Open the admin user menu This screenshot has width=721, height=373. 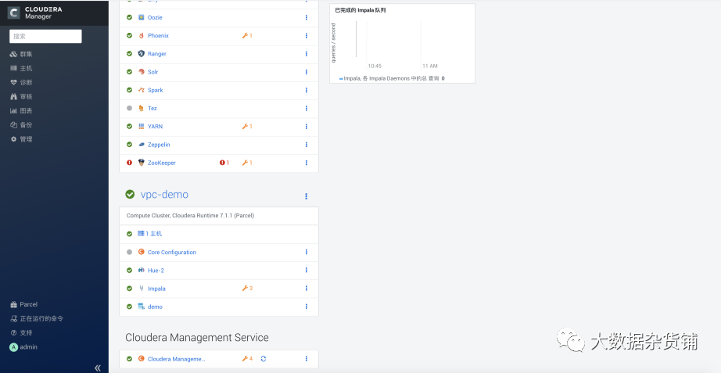[x=23, y=347]
